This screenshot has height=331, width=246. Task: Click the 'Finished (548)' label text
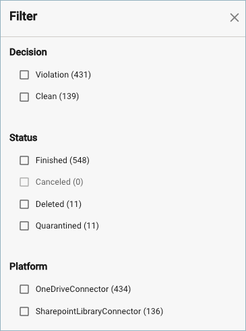pyautogui.click(x=63, y=160)
